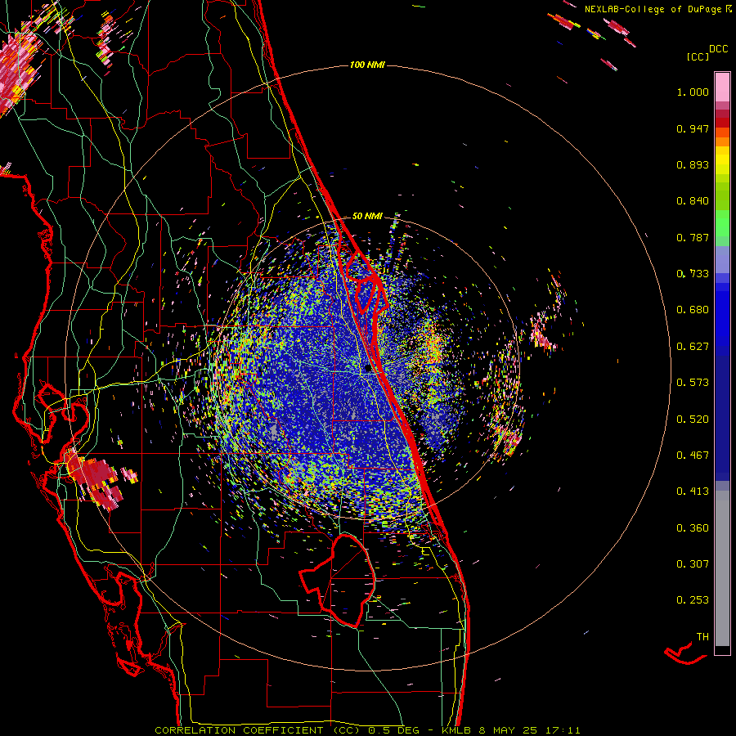Click the 0.787 scale value

click(x=693, y=237)
